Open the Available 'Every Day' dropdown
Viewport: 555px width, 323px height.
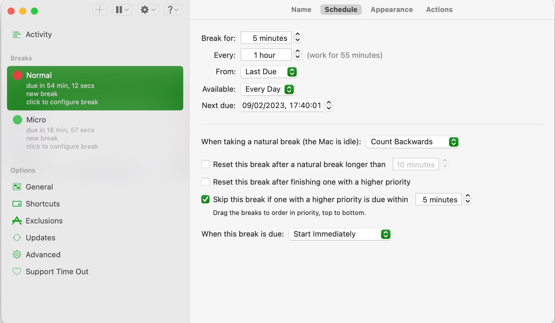(268, 89)
